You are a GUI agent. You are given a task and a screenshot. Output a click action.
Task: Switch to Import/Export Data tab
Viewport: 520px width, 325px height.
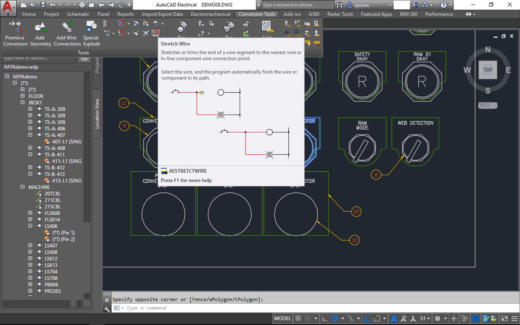pyautogui.click(x=162, y=14)
